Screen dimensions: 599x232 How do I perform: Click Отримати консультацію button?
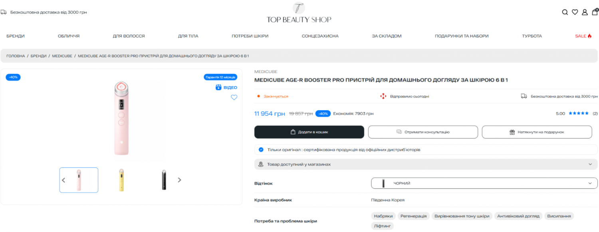(423, 132)
